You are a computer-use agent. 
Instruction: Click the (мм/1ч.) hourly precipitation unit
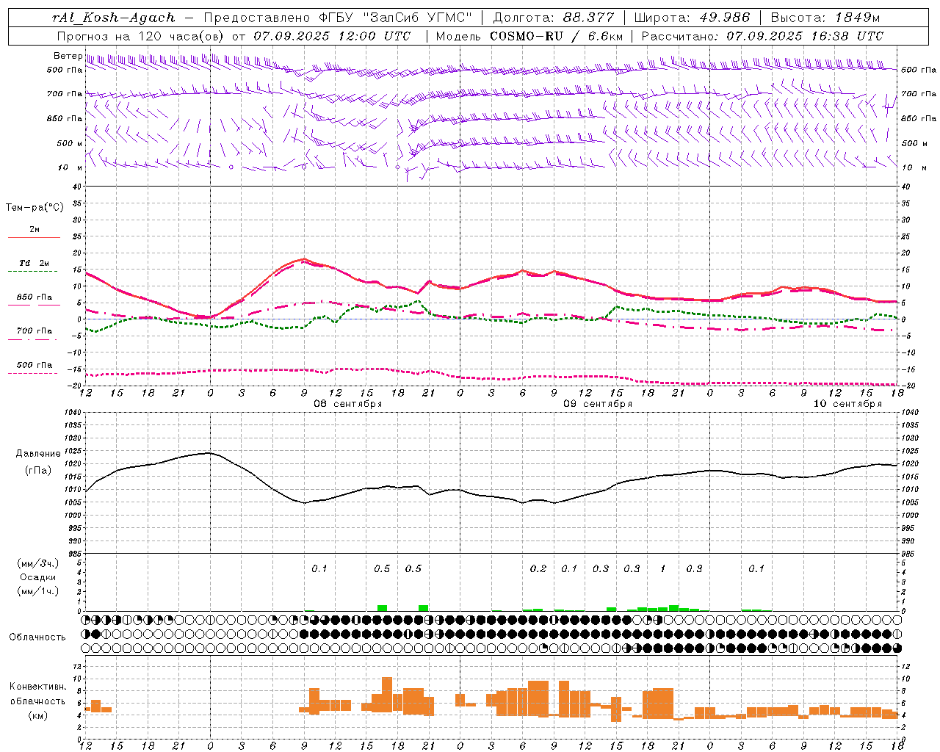[37, 591]
